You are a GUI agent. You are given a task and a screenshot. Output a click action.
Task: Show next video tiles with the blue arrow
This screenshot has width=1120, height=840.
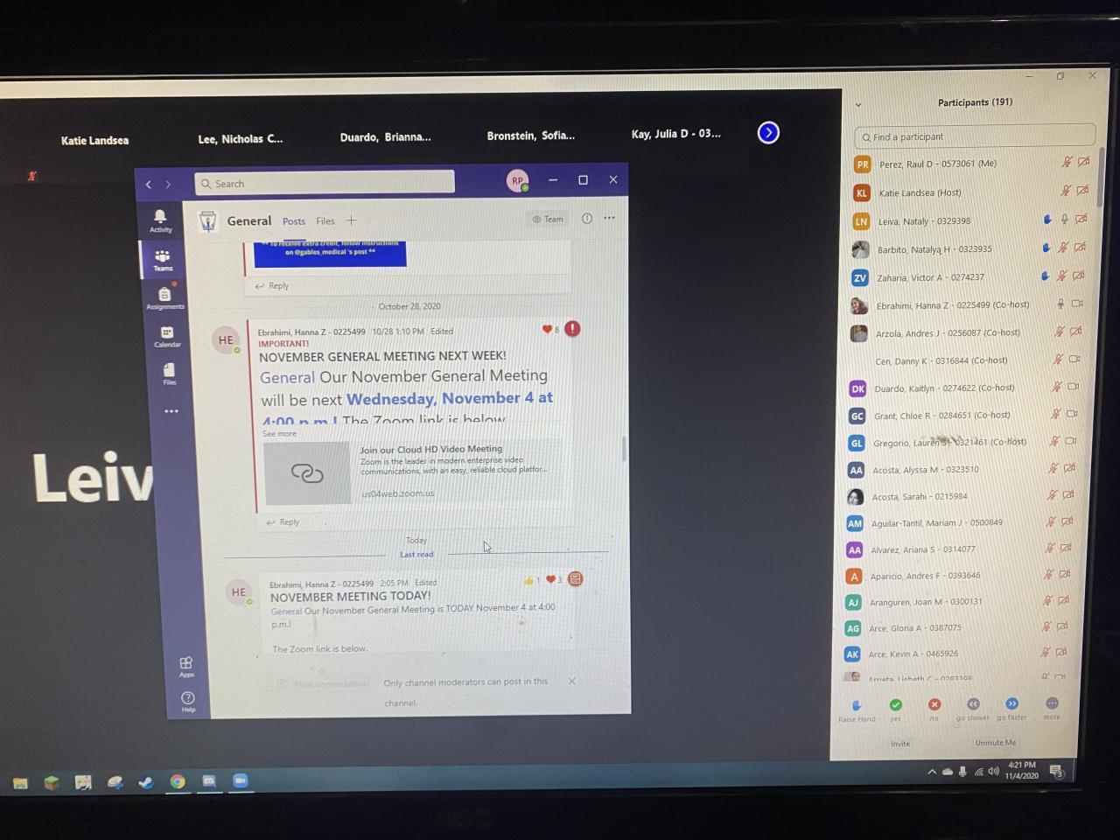click(768, 133)
